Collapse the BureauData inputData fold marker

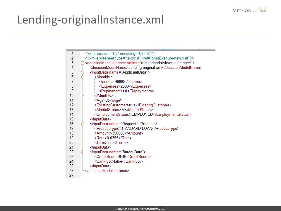83,152
